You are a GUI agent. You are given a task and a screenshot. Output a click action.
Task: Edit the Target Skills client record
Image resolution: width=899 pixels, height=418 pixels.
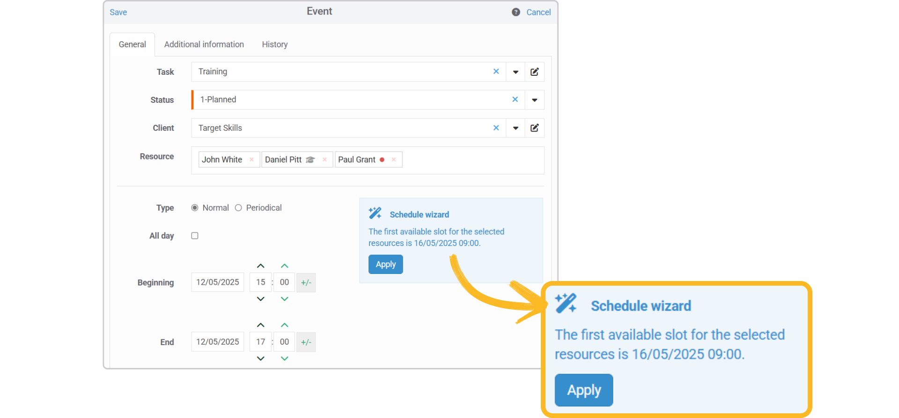point(534,128)
